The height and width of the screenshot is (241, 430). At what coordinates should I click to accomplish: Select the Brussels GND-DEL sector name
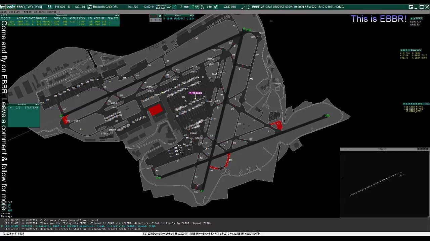105,7
